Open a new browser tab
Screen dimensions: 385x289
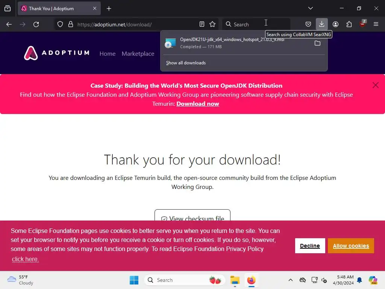[x=109, y=9]
